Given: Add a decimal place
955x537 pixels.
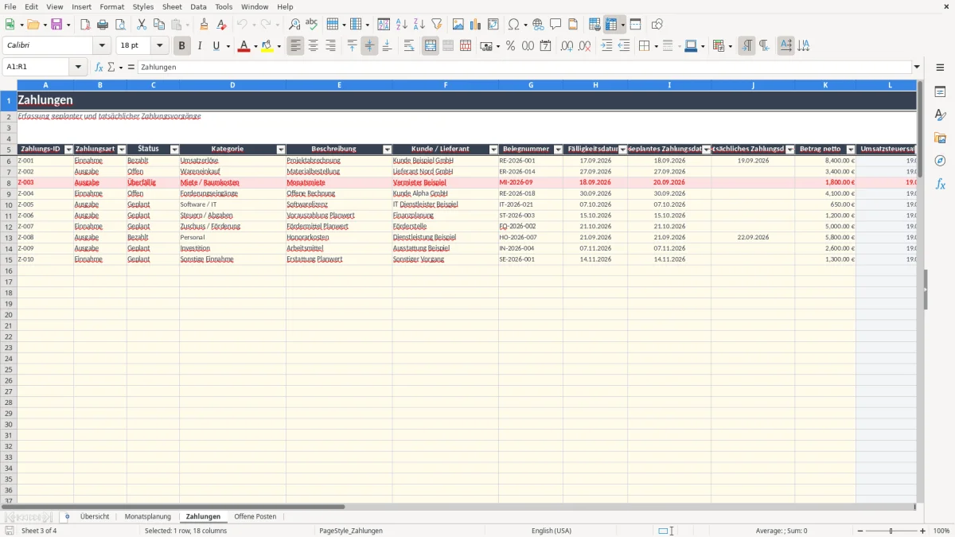Looking at the screenshot, I should click(567, 46).
